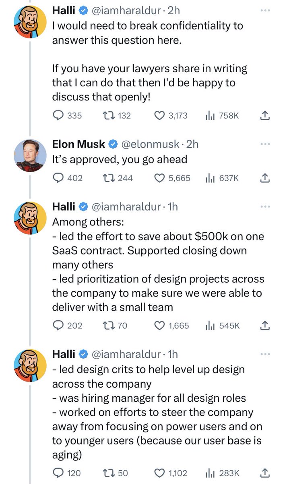
Task: Open more options on Halli's first tweet
Action: click(265, 11)
